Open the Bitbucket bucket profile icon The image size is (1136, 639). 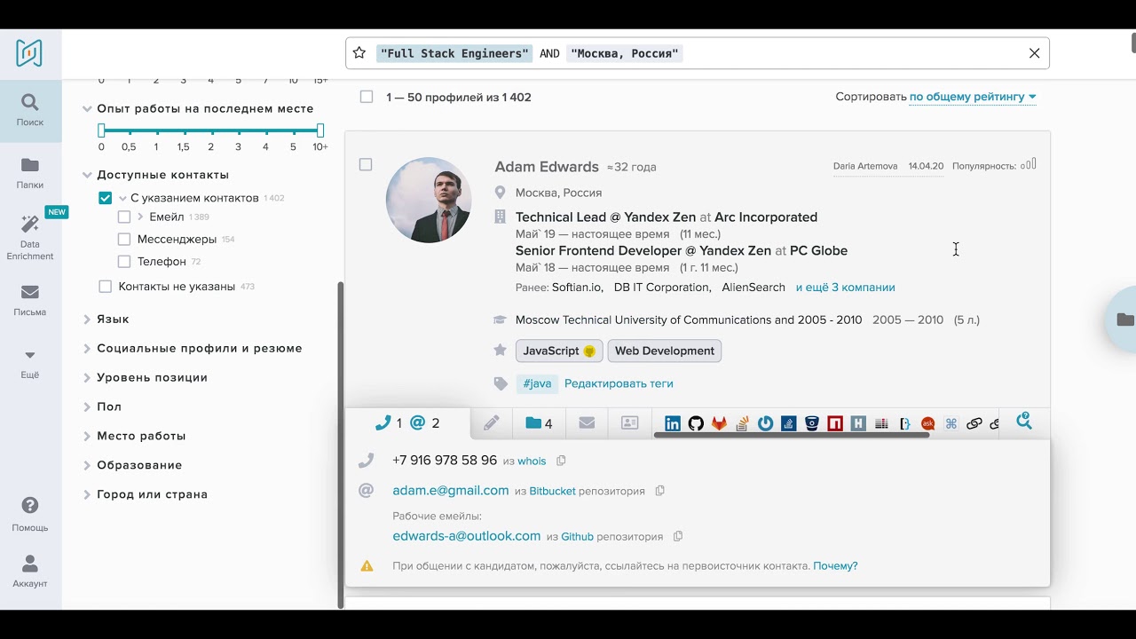tap(812, 423)
